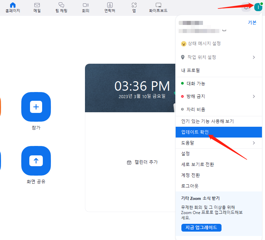Viewport: 265px width, 240px height.
Task: Set status message via 상태 메시지 설정
Action: click(204, 43)
